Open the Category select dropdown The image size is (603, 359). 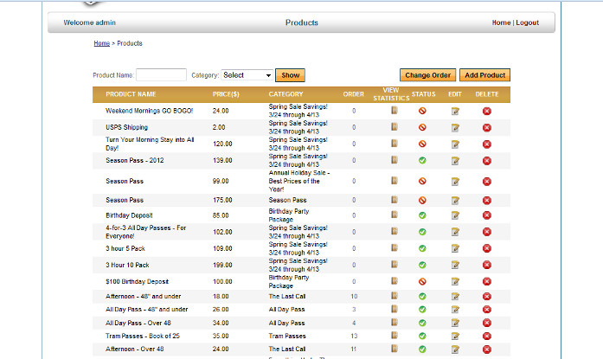coord(247,75)
